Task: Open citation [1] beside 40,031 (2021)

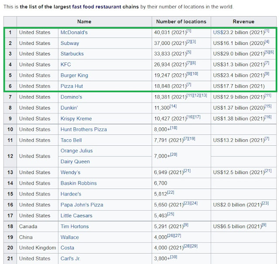Action: [189, 31]
